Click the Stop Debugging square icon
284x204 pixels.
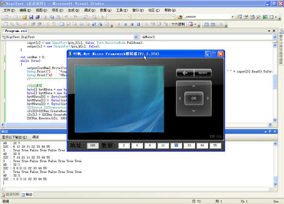point(132,24)
